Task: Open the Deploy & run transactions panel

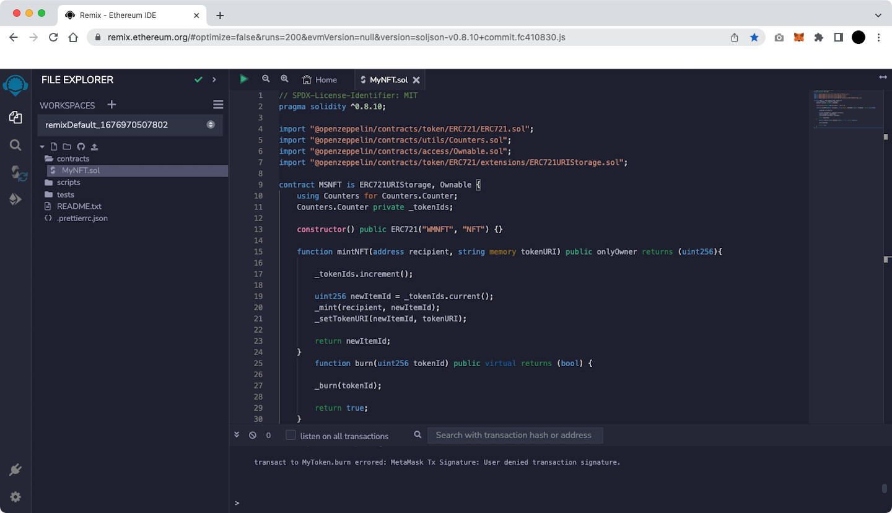Action: pyautogui.click(x=15, y=199)
